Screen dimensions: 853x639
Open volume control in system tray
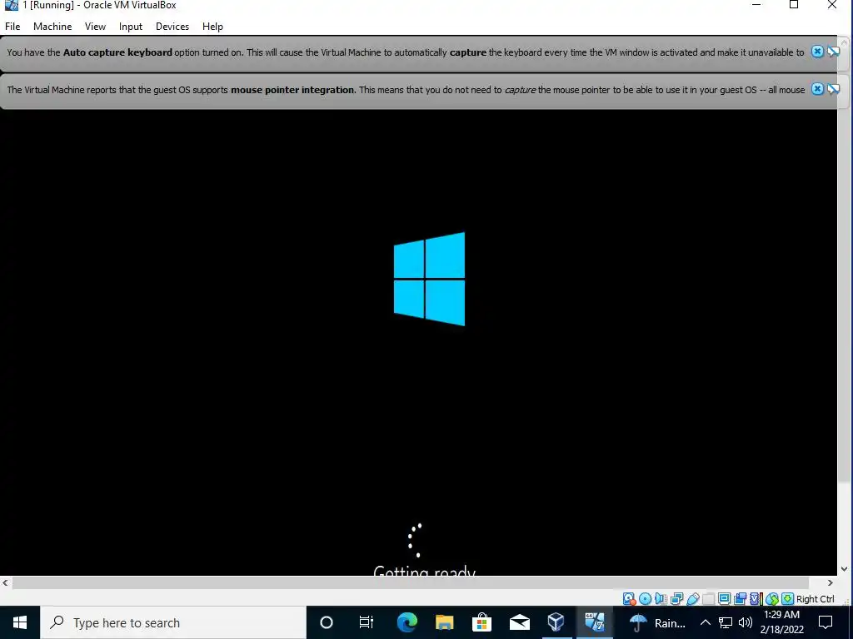[x=746, y=622]
